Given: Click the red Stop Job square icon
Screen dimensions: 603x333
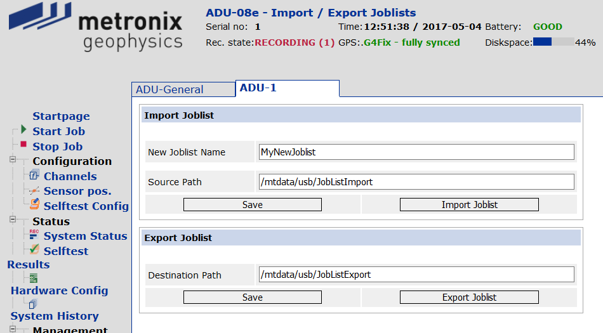Looking at the screenshot, I should (23, 145).
